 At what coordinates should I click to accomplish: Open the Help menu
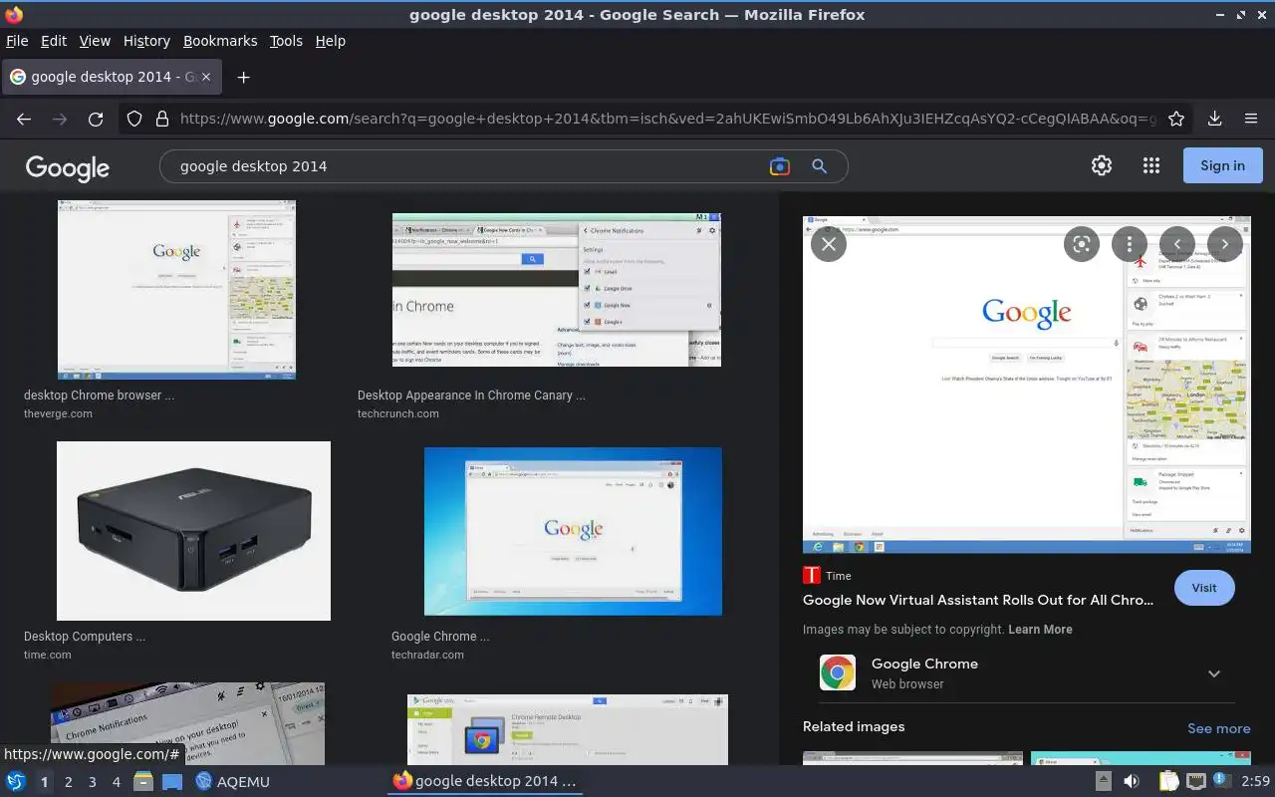pos(330,41)
